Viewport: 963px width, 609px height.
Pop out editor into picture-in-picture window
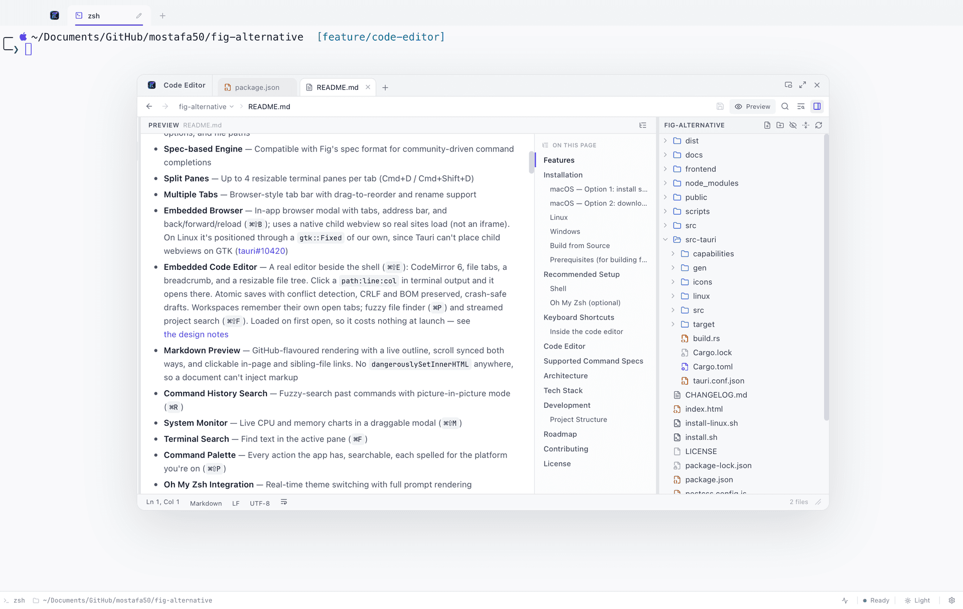pos(788,85)
